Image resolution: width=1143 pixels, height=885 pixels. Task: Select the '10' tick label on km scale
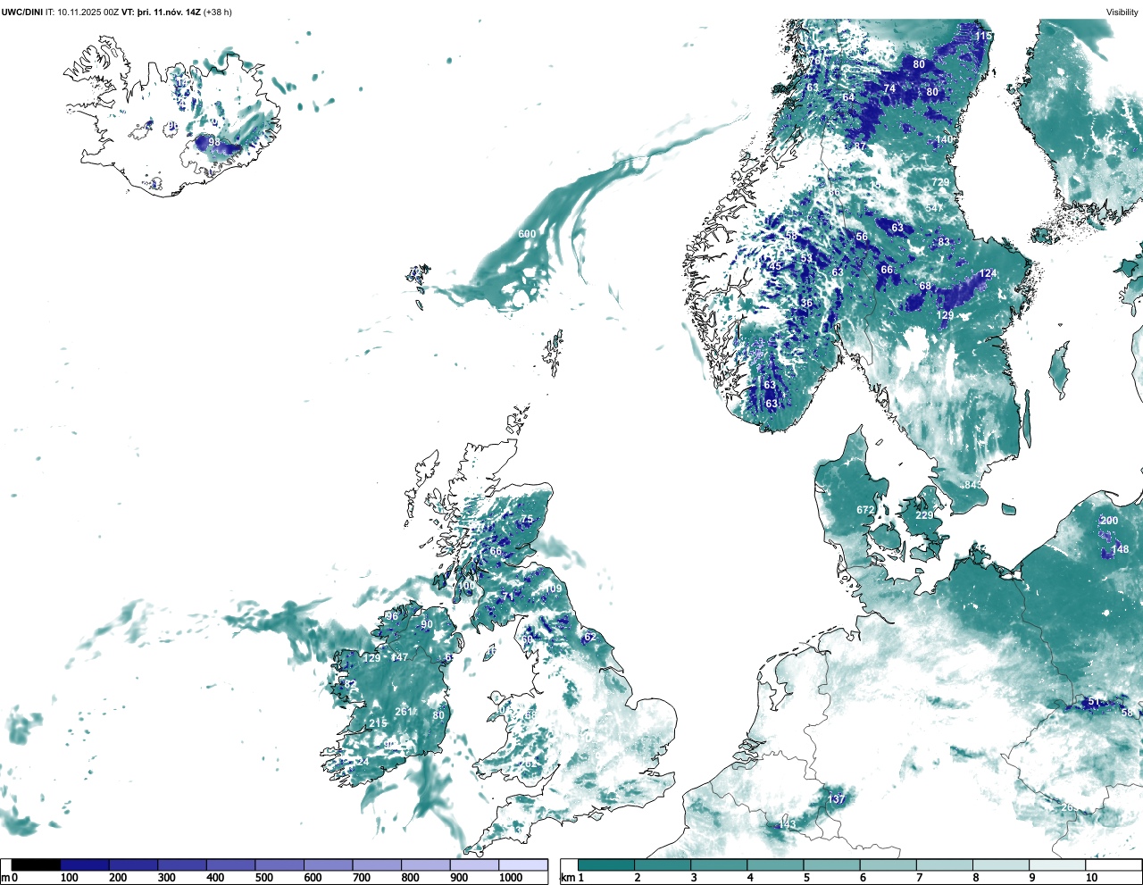(x=1091, y=878)
